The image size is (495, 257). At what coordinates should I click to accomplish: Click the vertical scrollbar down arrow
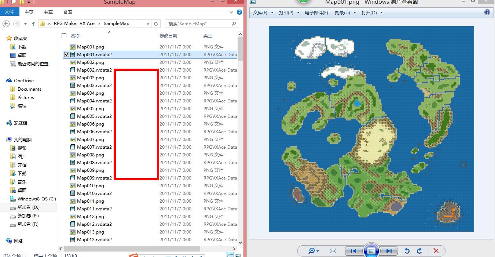(240, 243)
